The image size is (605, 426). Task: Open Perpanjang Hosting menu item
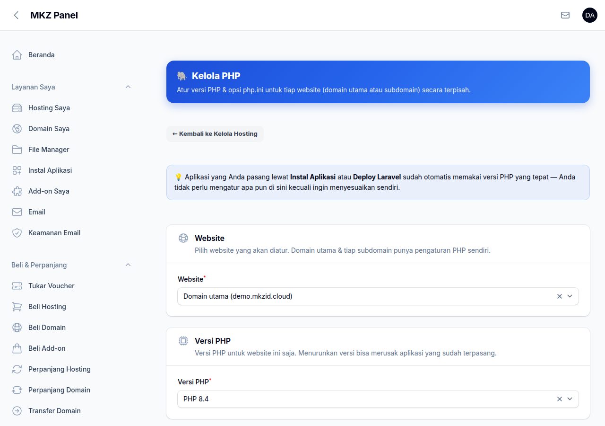pyautogui.click(x=72, y=369)
